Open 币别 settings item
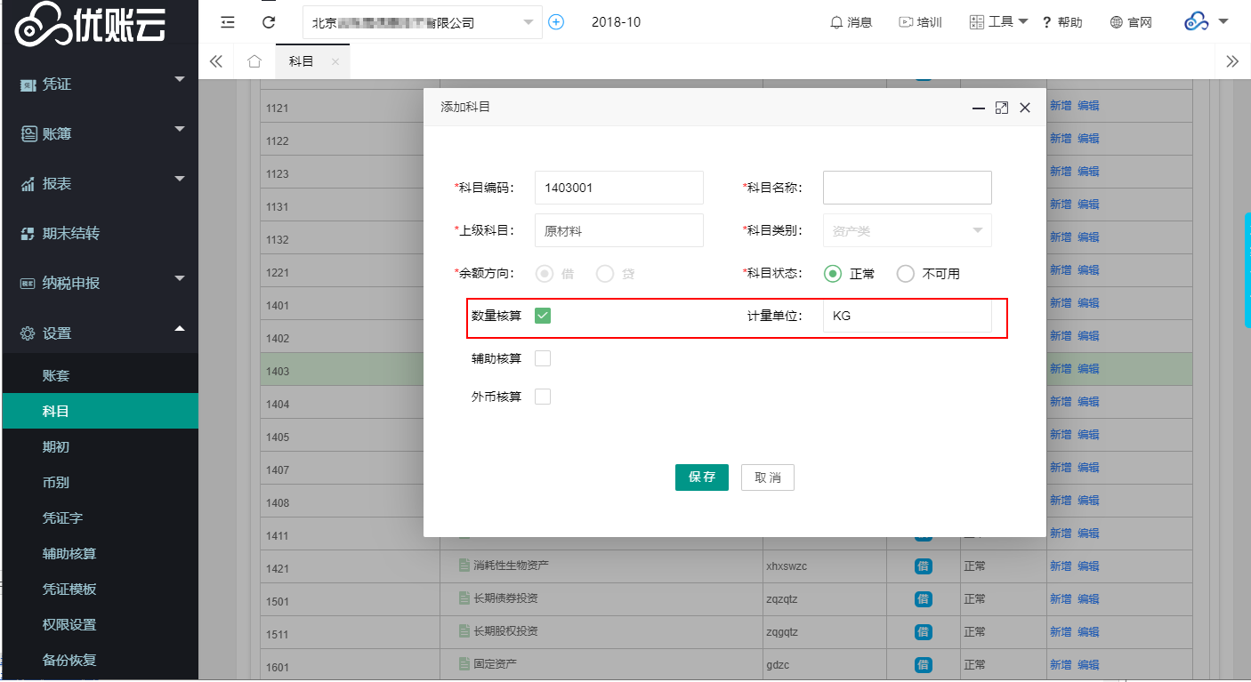Image resolution: width=1251 pixels, height=682 pixels. click(100, 482)
